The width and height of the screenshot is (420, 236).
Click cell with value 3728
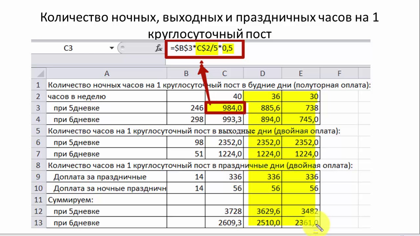coord(224,211)
